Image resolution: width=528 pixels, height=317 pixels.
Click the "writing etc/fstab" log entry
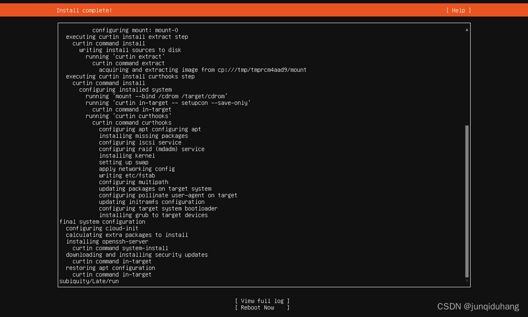point(127,175)
